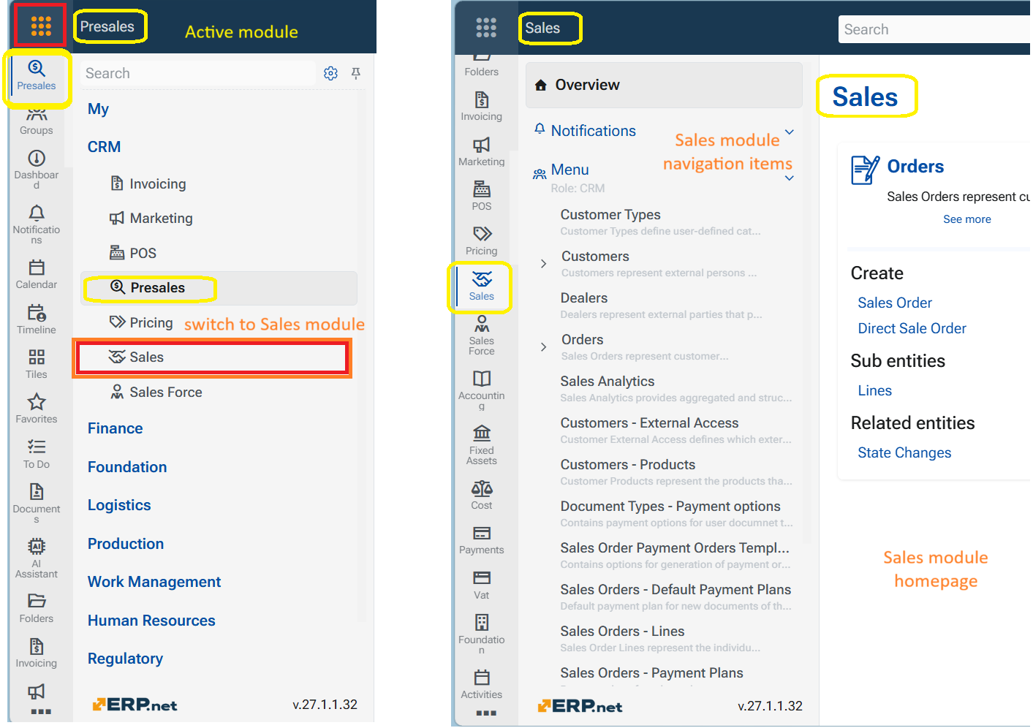The height and width of the screenshot is (728, 1033).
Task: Click the Search box in the Sales top bar
Action: coord(935,29)
